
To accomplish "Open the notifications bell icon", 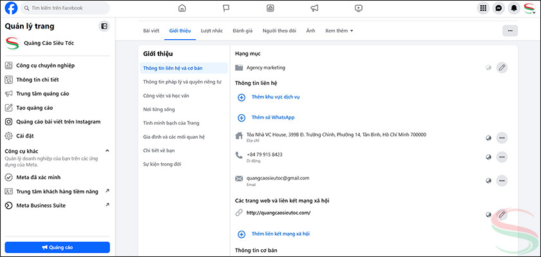I will pyautogui.click(x=514, y=8).
